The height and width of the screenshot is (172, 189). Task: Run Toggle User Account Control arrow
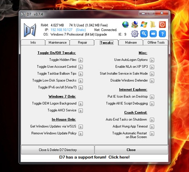coord(81,67)
